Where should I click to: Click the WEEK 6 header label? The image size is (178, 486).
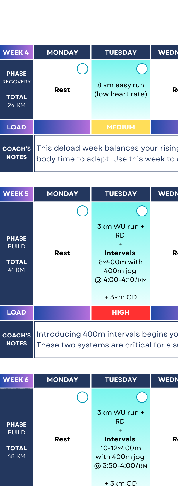point(16,380)
